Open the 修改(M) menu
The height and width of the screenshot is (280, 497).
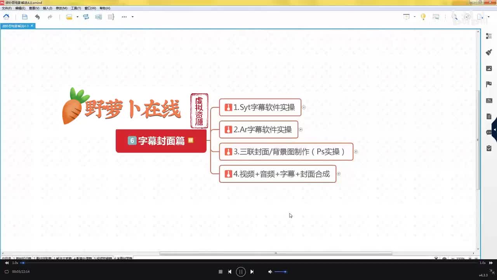[61, 8]
